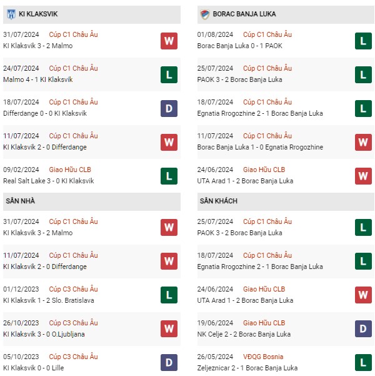Click the Borac Banja Luka team crest icon
375x376 pixels.
point(205,14)
